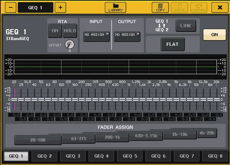230x165 pixels.
Task: Open the OUTPUT NO ASSIGN selector
Action: (x=127, y=37)
